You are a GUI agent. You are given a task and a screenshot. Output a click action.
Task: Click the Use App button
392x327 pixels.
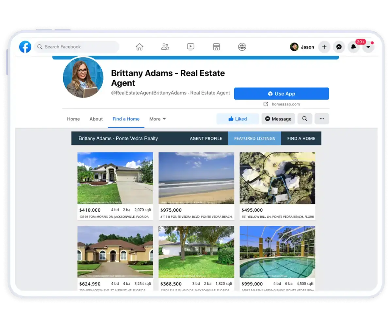[x=282, y=94]
